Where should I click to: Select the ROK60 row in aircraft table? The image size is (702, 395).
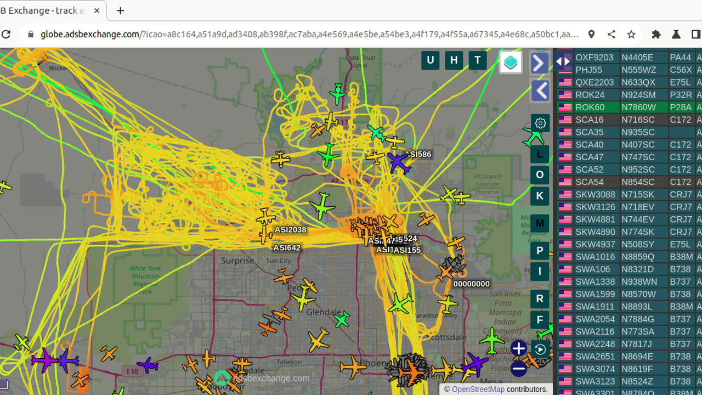tap(629, 107)
